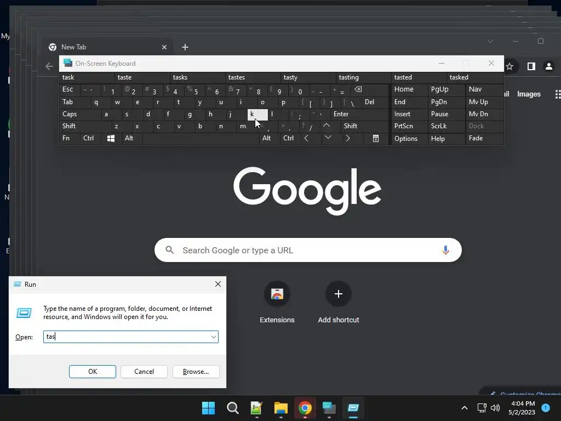The height and width of the screenshot is (421, 561).
Task: Open Chrome profile avatar icon
Action: click(548, 66)
